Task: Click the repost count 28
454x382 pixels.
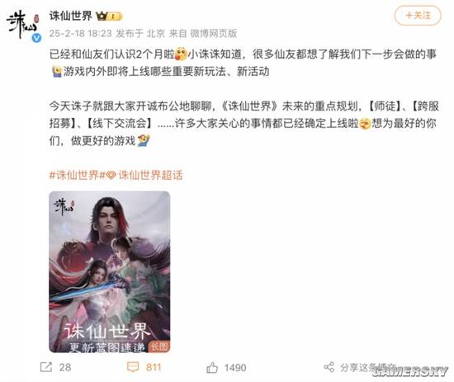Action: click(x=65, y=367)
